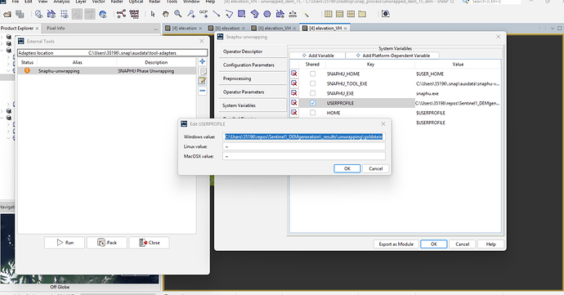Check the Shared box for SNAPHU_HOME
This screenshot has width=564, height=295.
pyautogui.click(x=312, y=74)
